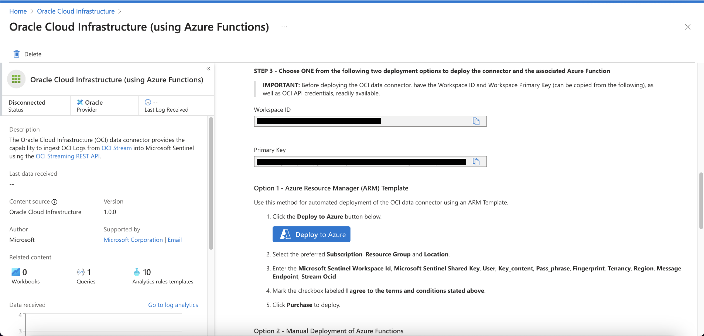Click the version number 1.0.0
Screen dimensions: 704x336
tap(110, 212)
